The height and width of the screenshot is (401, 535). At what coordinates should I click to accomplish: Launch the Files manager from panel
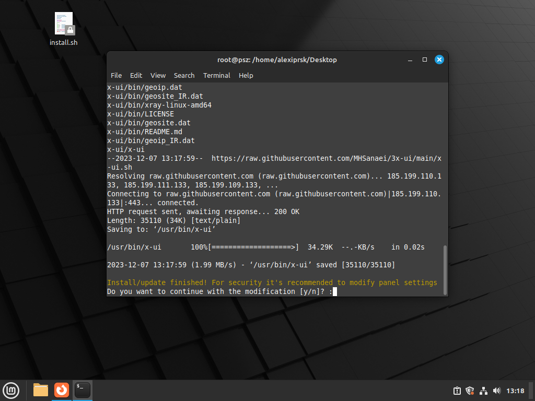coord(41,390)
